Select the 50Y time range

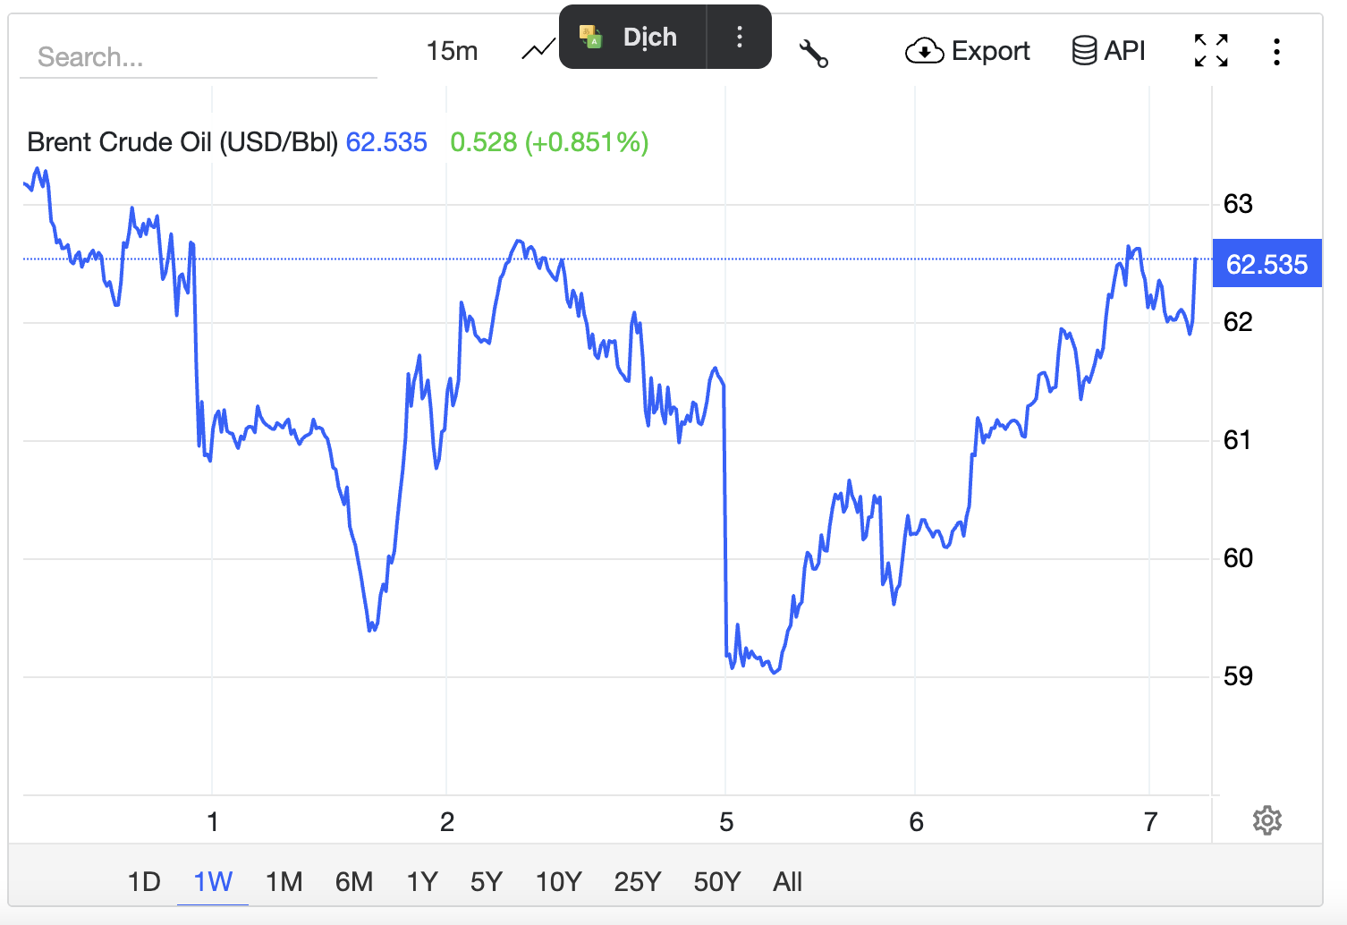pyautogui.click(x=717, y=882)
